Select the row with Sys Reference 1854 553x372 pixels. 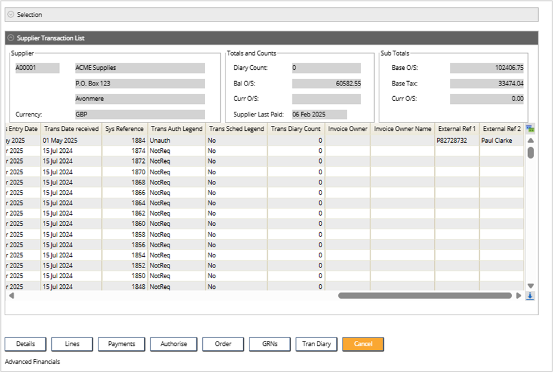coord(264,255)
